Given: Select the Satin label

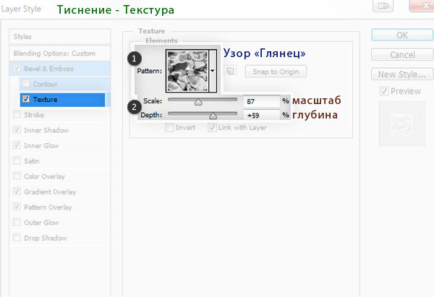Looking at the screenshot, I should click(x=32, y=161).
